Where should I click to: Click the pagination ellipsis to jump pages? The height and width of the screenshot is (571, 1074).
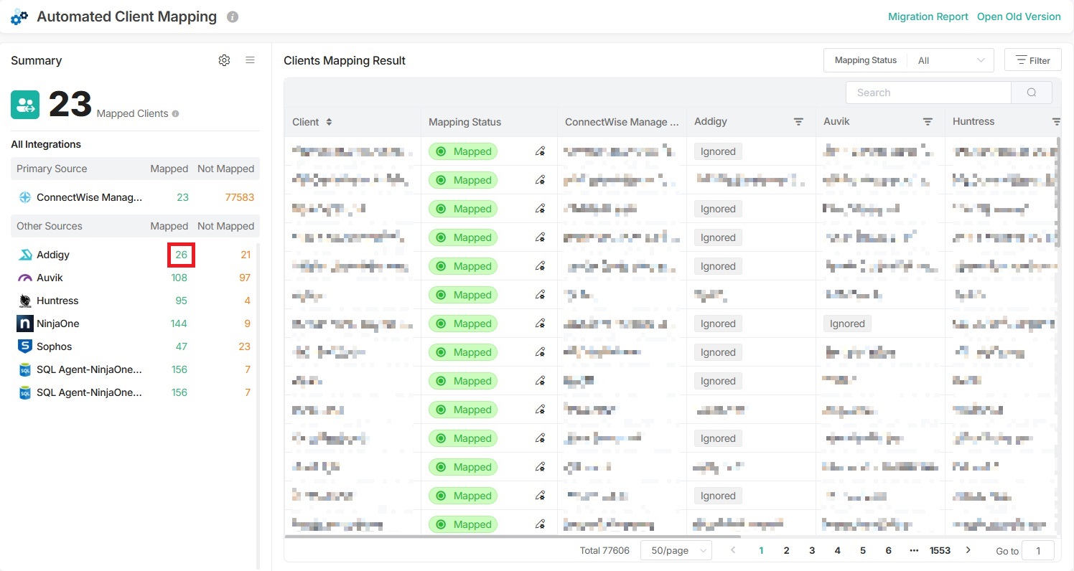click(913, 550)
